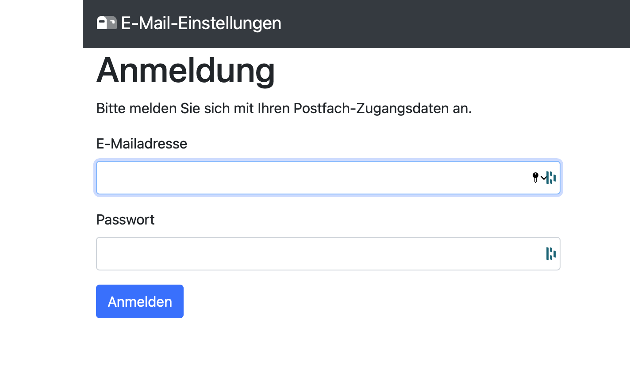Click empty space in the dark header bar

pyautogui.click(x=442, y=23)
